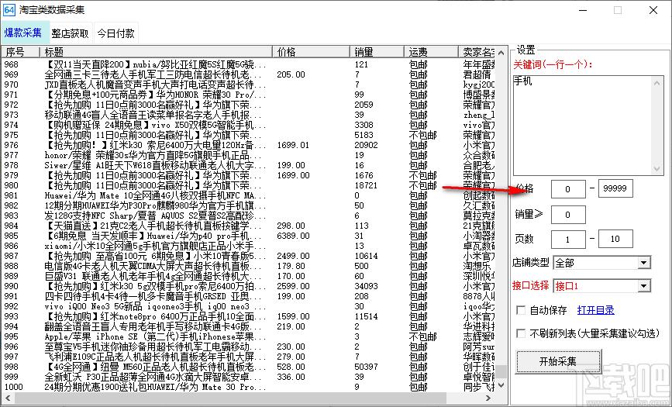Viewport: 672px width, 407px height.
Task: Tick the 不刷新列表 checkbox
Action: pyautogui.click(x=521, y=333)
